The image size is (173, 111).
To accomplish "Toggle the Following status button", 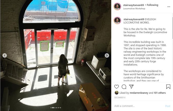I will (152, 5).
